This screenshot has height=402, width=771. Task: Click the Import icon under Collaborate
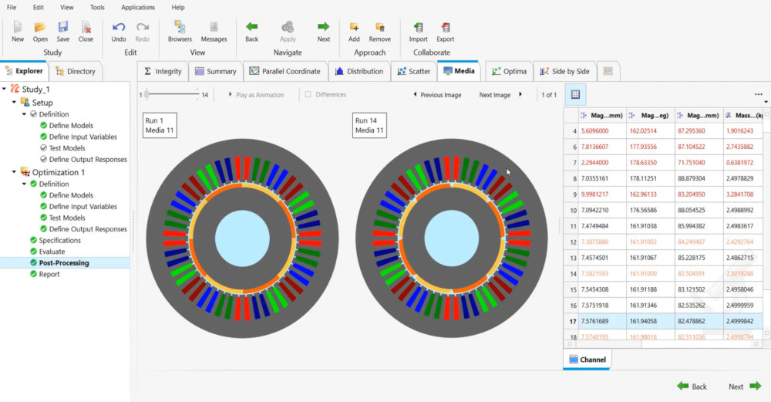(418, 28)
